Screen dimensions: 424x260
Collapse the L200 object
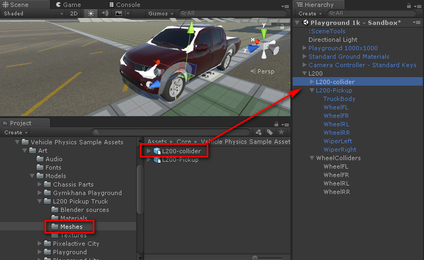point(304,73)
